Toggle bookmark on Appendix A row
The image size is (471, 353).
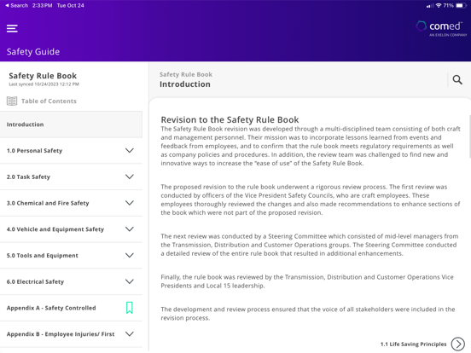point(130,308)
